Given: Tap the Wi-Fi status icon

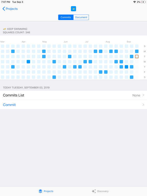Looking at the screenshot, I should coord(134,2).
